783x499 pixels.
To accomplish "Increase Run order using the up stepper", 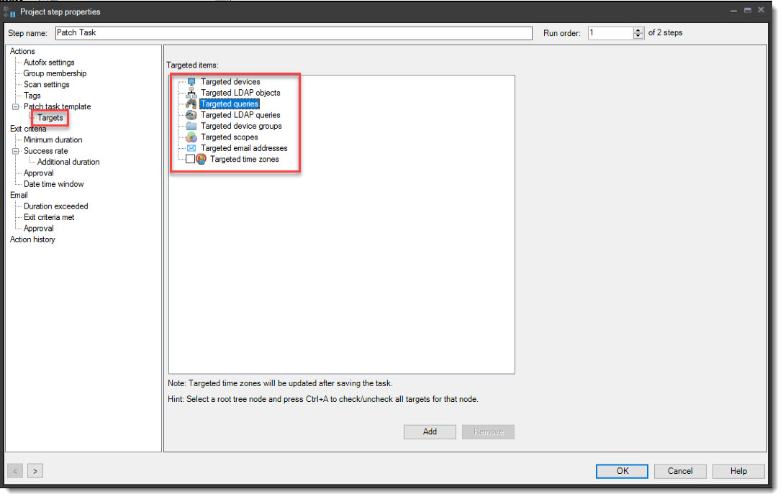I will coord(638,29).
